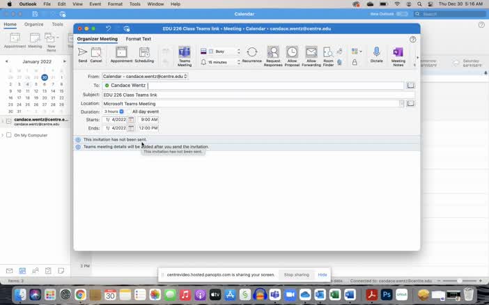Open the Recurrence settings
Viewport: 489px width, 305px height.
(251, 55)
